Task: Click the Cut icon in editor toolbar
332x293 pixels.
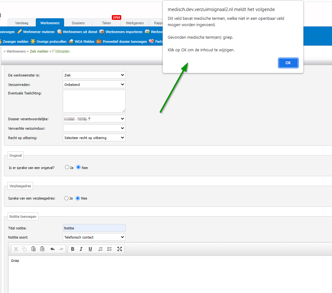Action: pyautogui.click(x=16, y=249)
